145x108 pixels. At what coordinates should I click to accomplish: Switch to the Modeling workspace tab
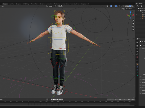11,4
